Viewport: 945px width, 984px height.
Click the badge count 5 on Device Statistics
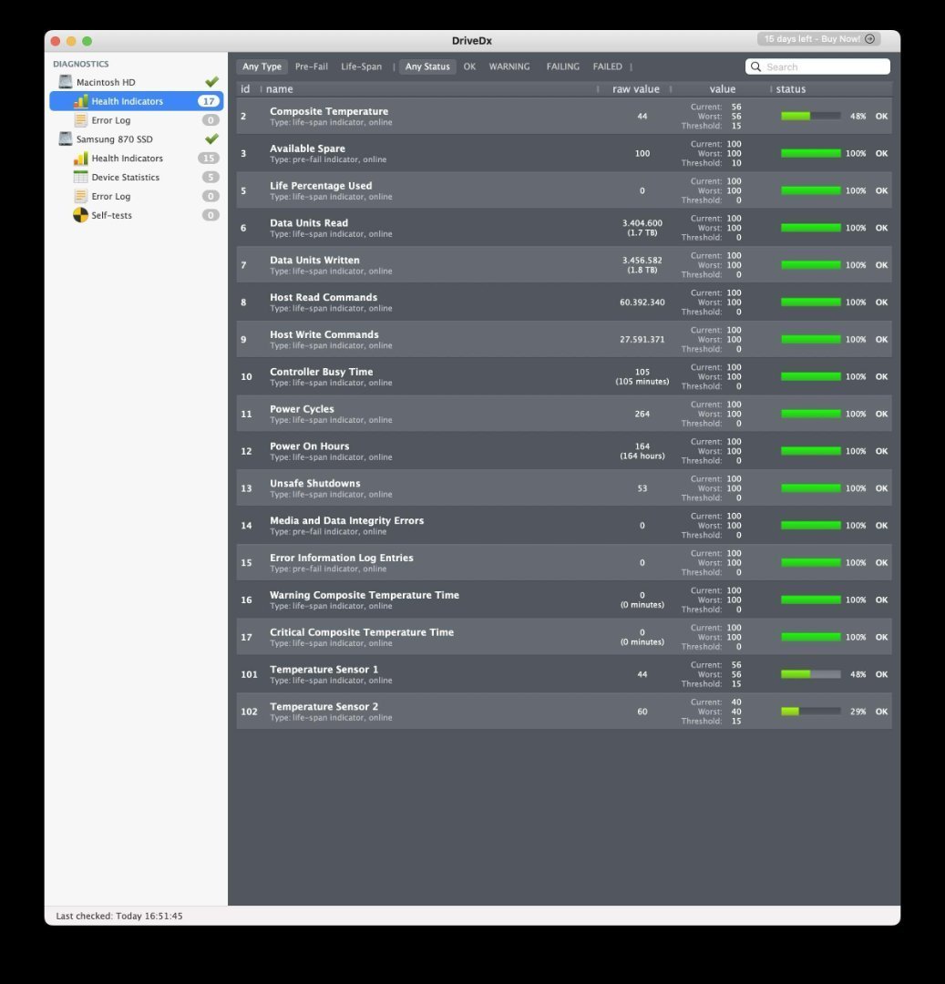(x=211, y=177)
